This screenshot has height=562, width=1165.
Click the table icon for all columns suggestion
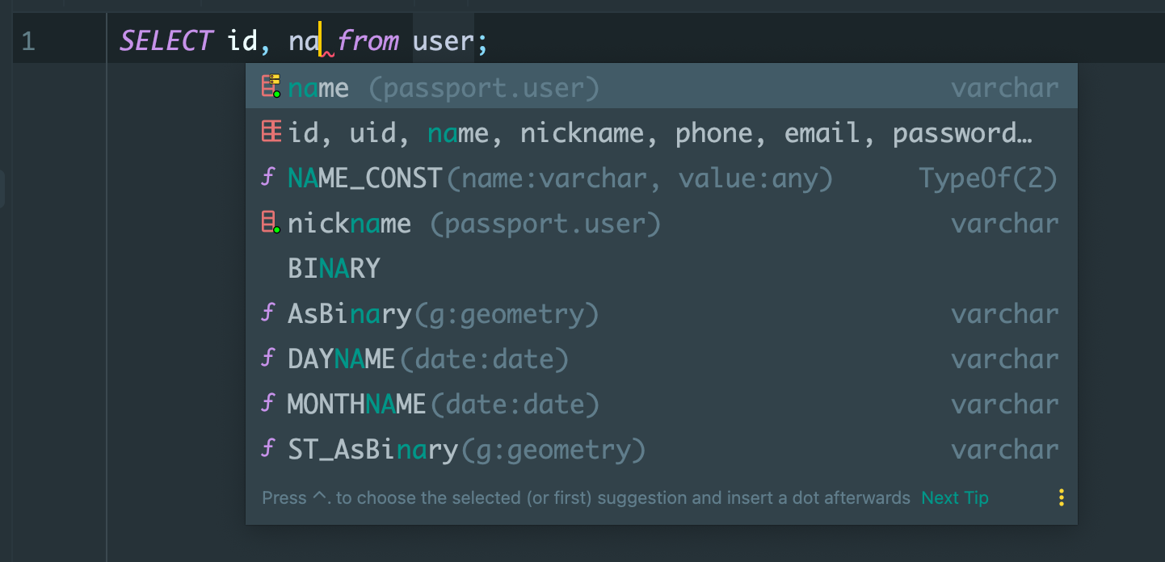271,131
